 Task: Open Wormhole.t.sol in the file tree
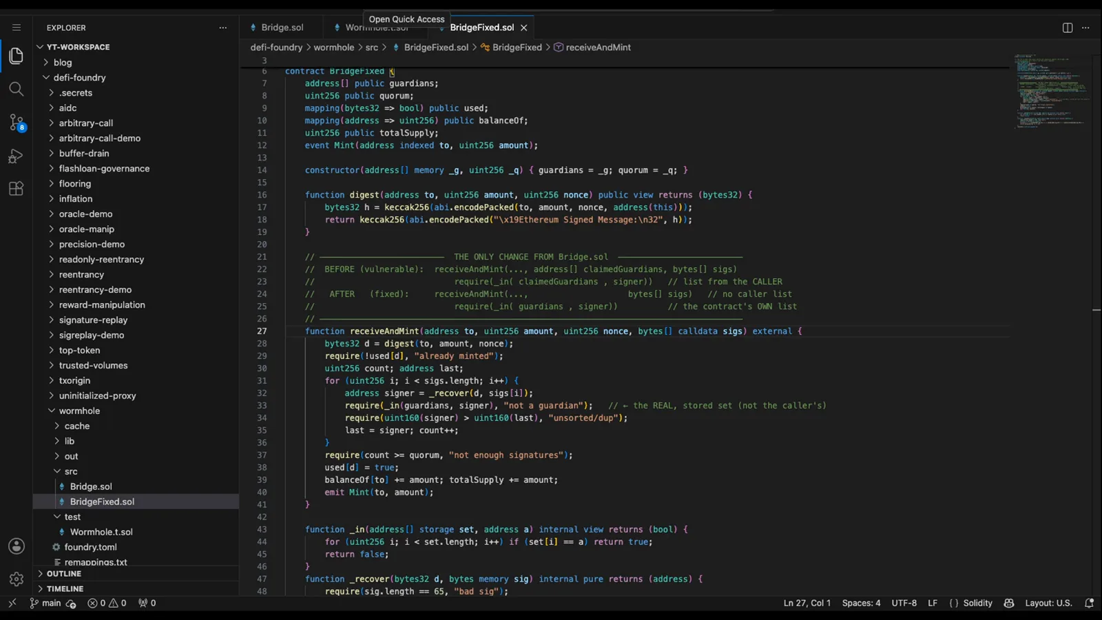[101, 532]
